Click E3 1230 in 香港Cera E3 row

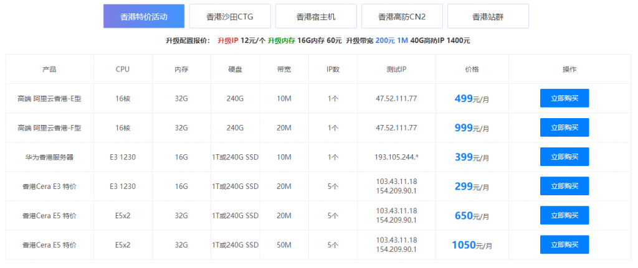pos(123,186)
